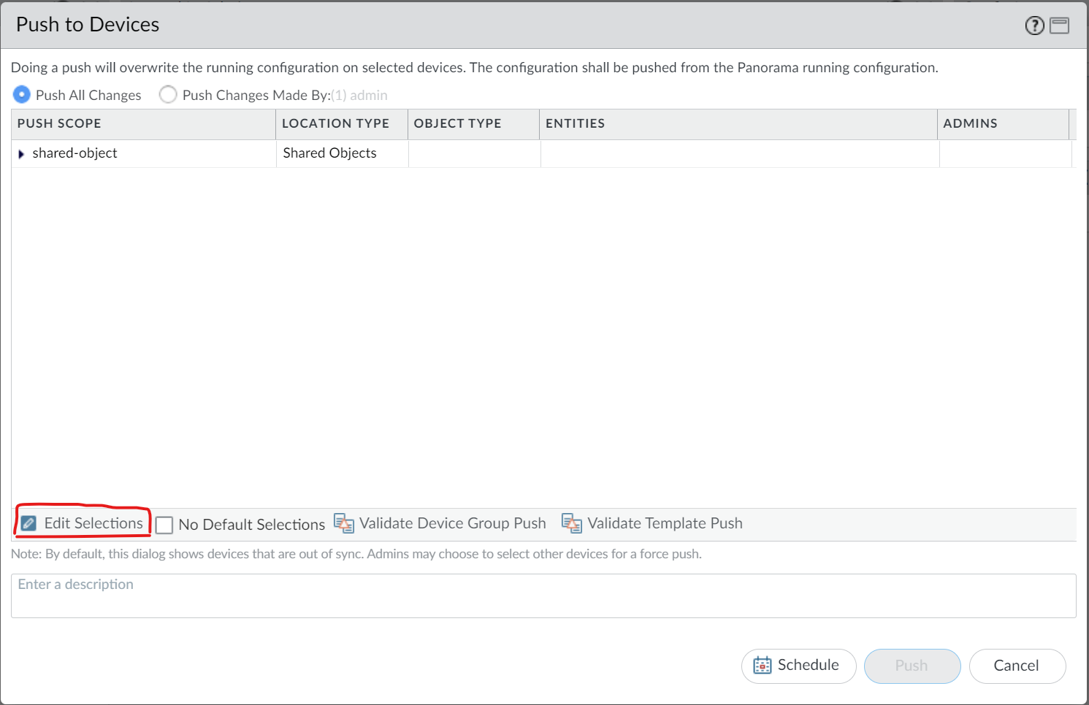Run Validate Template Push

click(652, 523)
